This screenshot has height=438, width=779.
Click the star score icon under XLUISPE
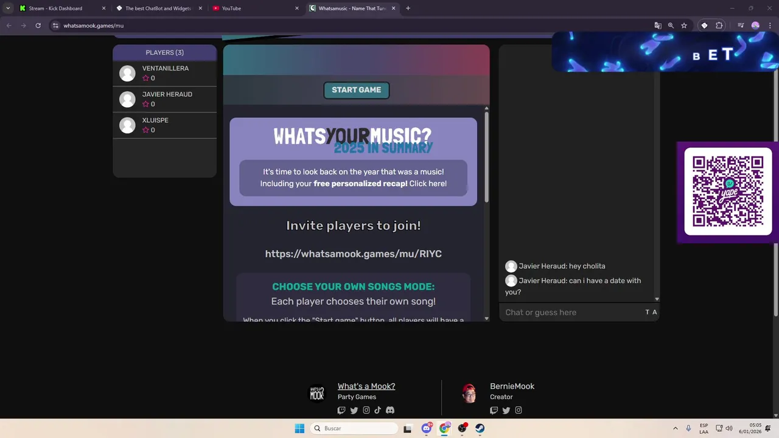pyautogui.click(x=145, y=130)
